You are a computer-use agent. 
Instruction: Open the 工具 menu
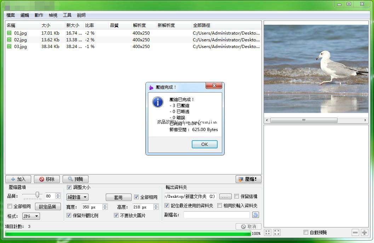pos(67,15)
